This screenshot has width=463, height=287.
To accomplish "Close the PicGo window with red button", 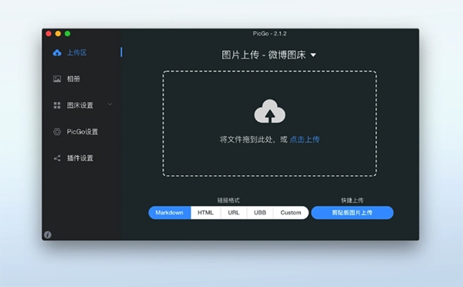I will [x=49, y=34].
